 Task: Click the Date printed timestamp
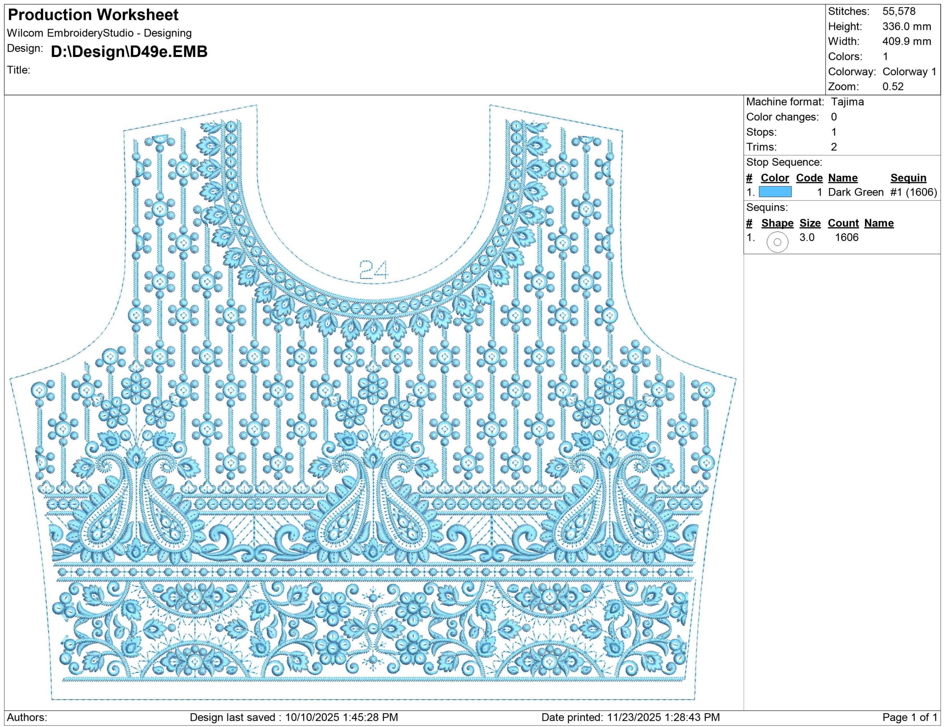point(630,717)
